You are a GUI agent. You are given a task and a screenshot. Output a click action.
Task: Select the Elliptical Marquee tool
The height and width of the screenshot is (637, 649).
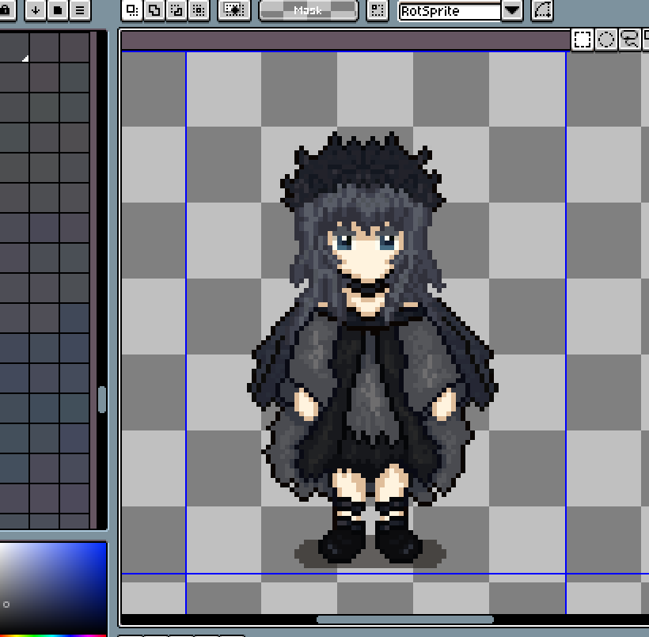pos(606,40)
